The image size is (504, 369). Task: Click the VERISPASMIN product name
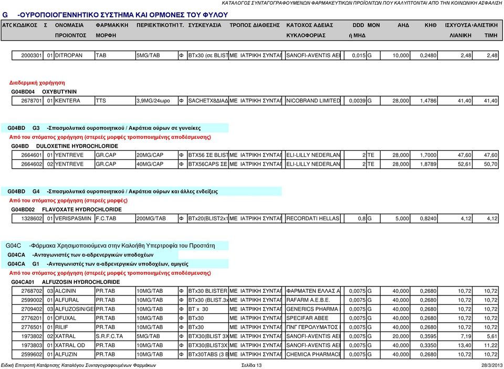tap(73, 219)
